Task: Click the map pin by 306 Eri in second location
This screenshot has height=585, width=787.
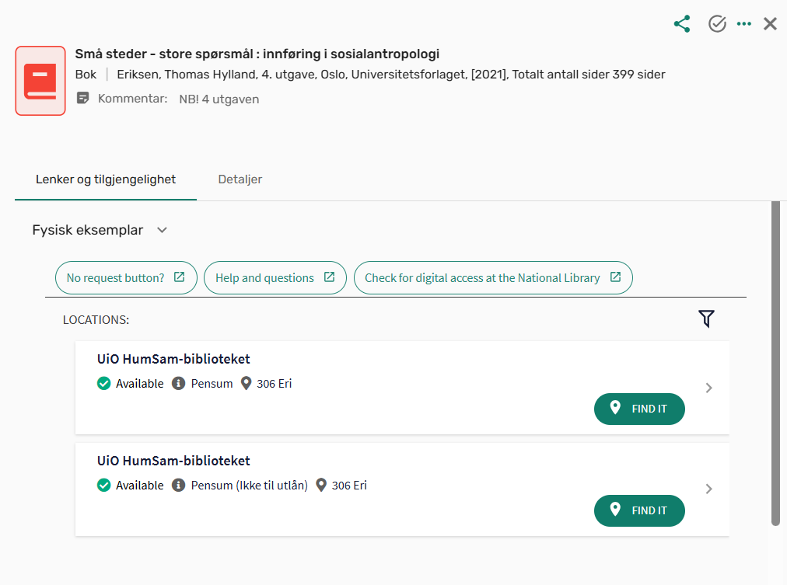Action: point(320,486)
